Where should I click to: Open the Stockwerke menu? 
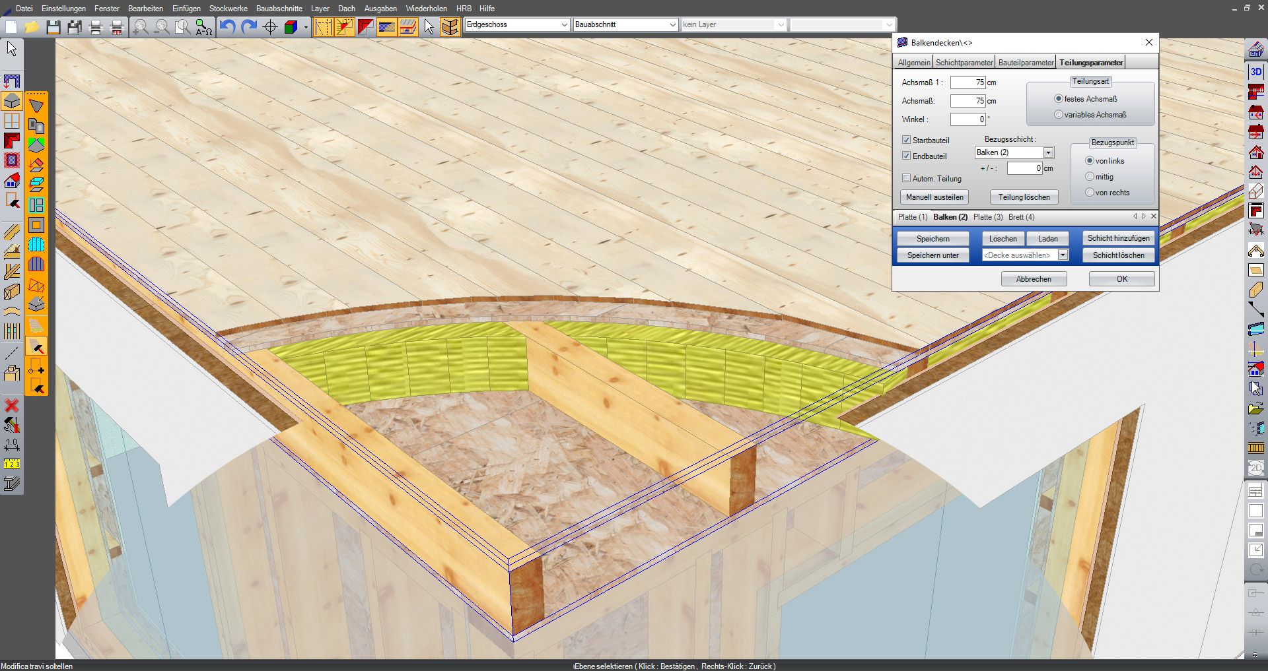pyautogui.click(x=228, y=9)
